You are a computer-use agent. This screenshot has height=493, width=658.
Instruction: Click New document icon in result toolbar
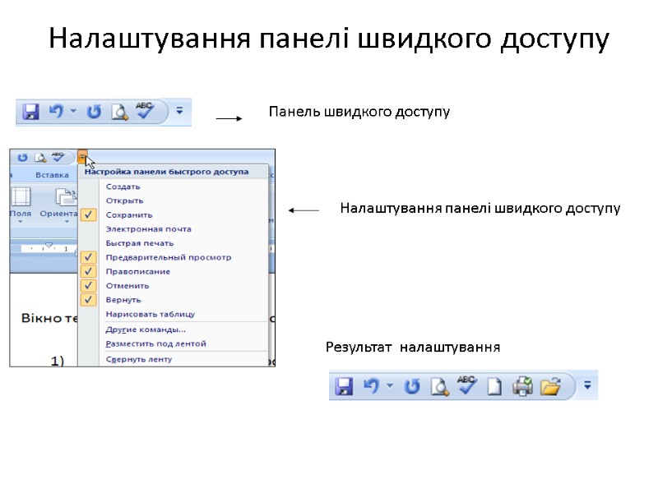click(x=494, y=386)
